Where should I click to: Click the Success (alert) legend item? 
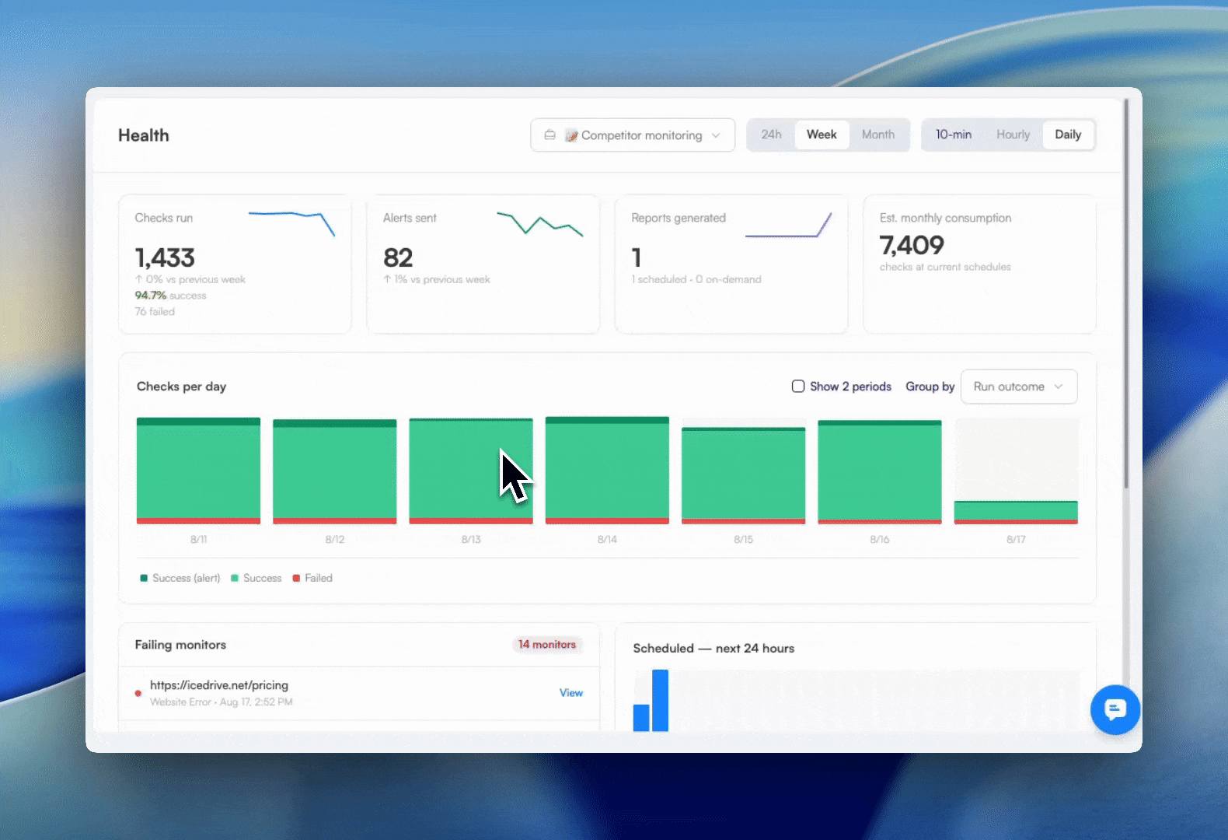pos(180,578)
